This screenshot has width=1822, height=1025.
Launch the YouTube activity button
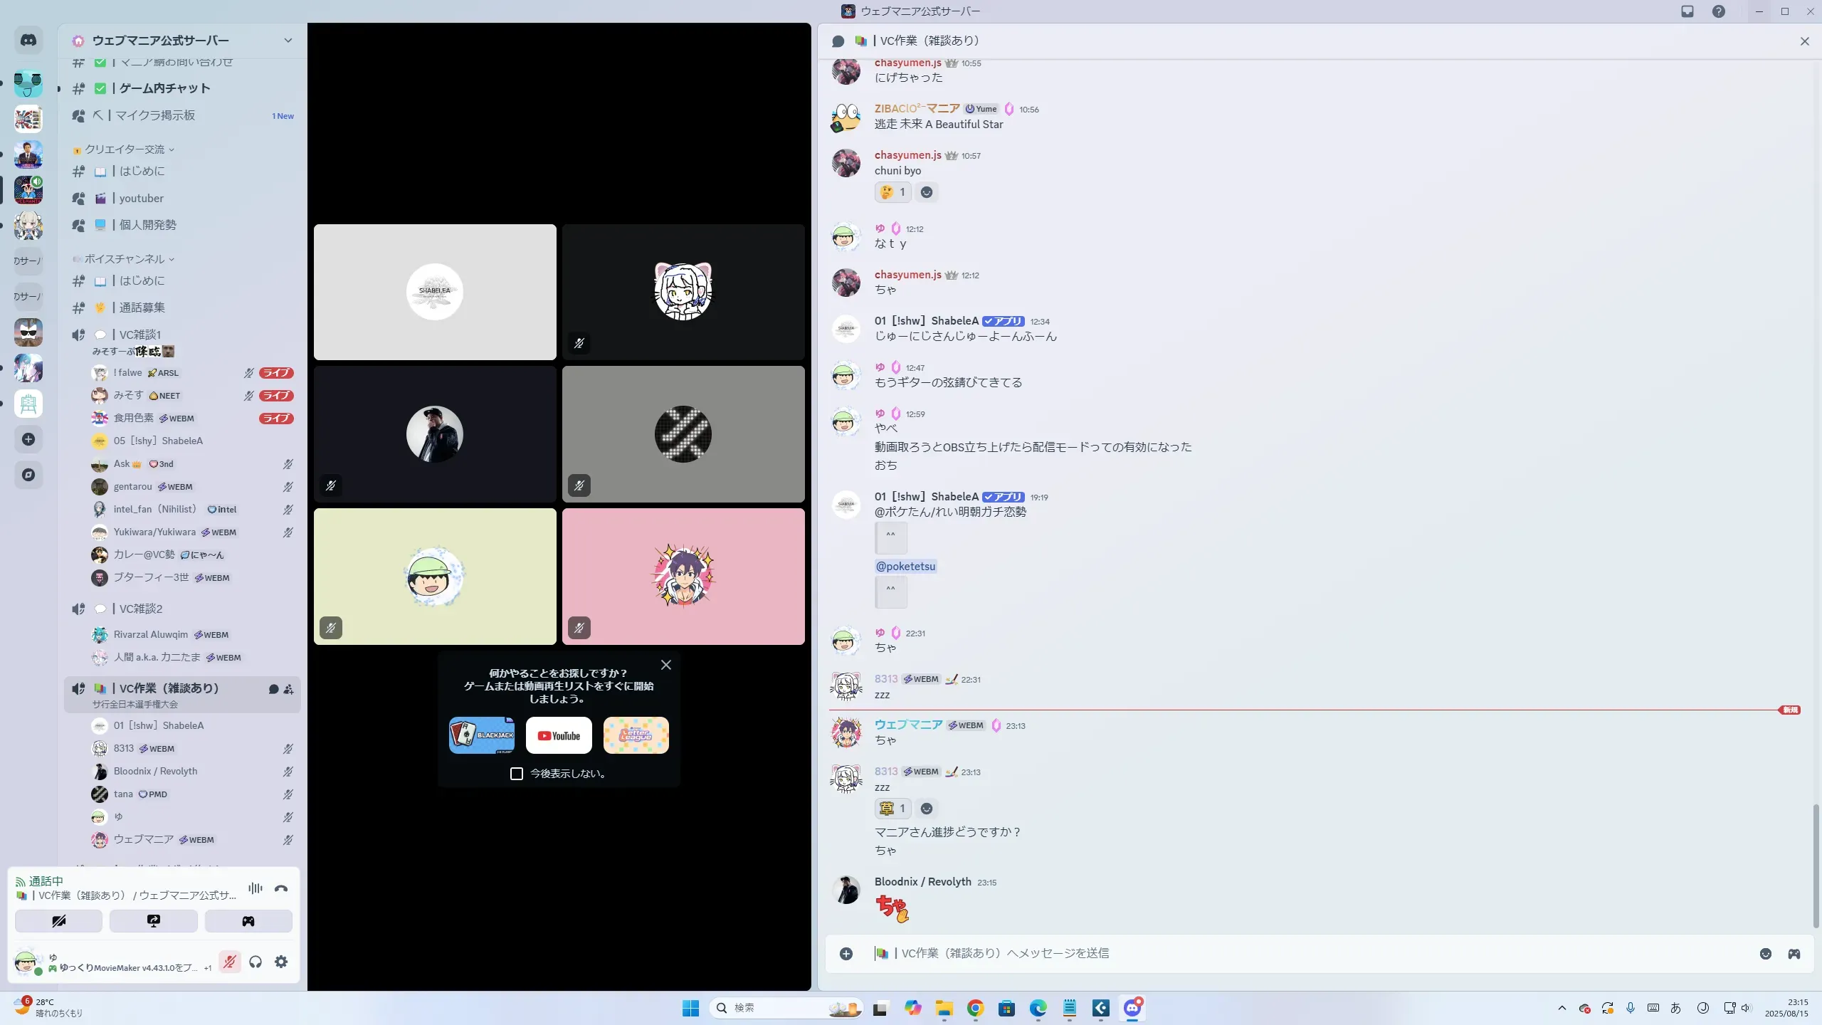coord(559,735)
